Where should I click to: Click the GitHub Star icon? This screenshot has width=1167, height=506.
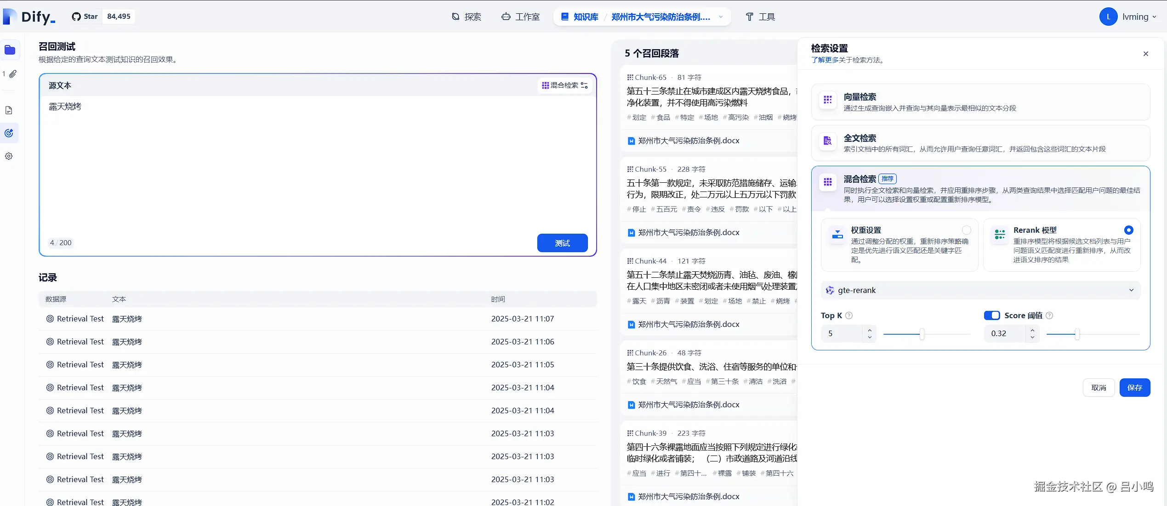pos(76,17)
